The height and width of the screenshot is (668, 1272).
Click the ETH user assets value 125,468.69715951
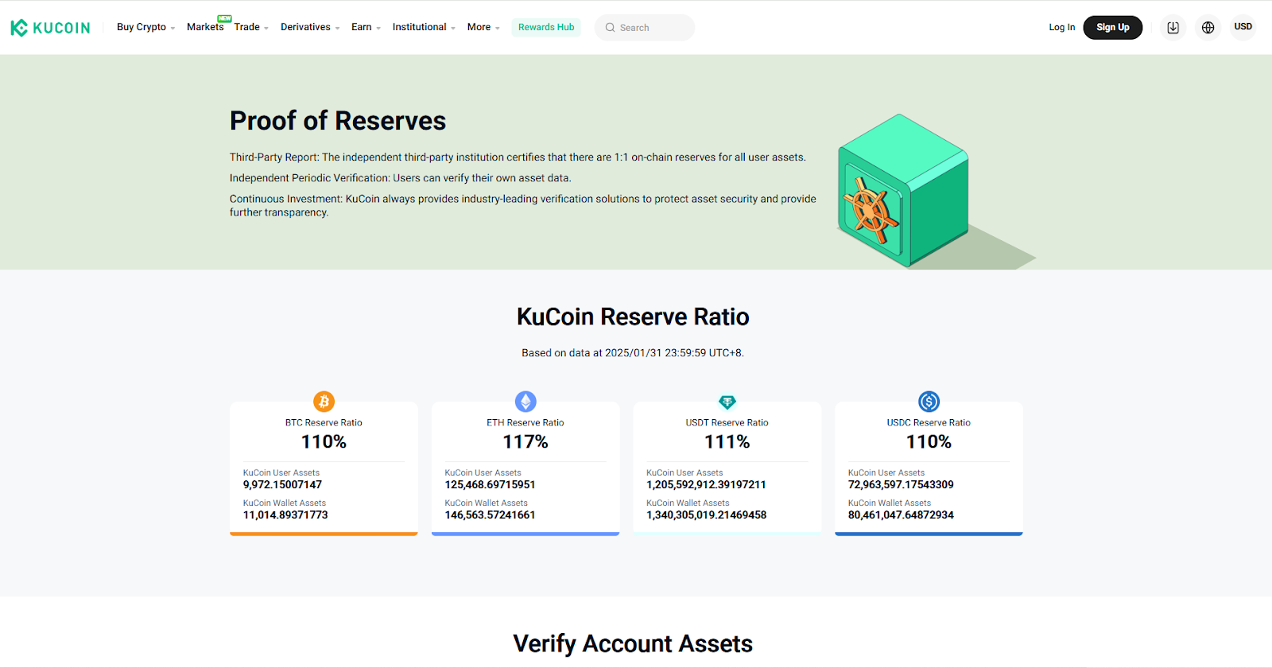(490, 484)
